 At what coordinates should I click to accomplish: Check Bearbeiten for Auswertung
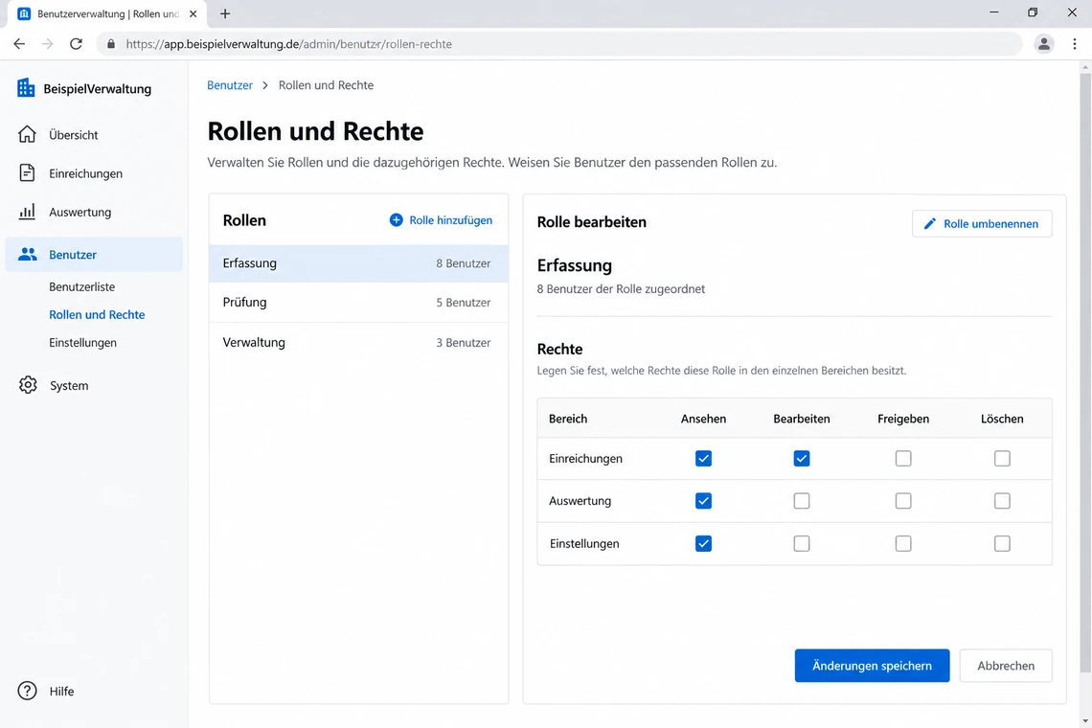click(802, 501)
